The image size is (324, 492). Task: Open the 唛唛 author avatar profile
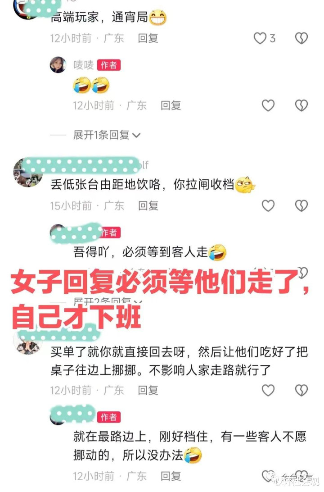(58, 65)
